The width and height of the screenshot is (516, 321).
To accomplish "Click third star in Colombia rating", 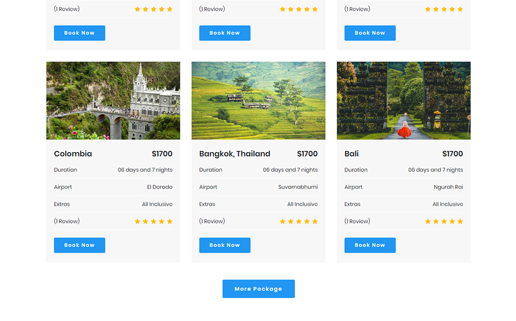I will (153, 221).
